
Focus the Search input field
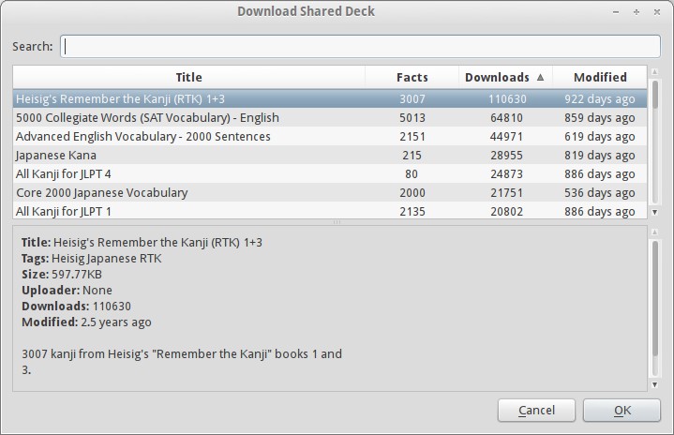coord(360,47)
